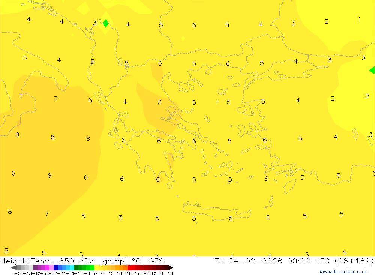Viewport: 375px width, 275px height.
Task: Pick the bright red legend swatch
Action: (129, 267)
